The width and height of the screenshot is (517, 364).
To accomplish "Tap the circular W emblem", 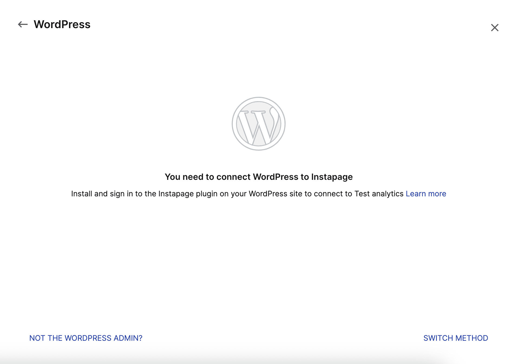I will coord(258,124).
